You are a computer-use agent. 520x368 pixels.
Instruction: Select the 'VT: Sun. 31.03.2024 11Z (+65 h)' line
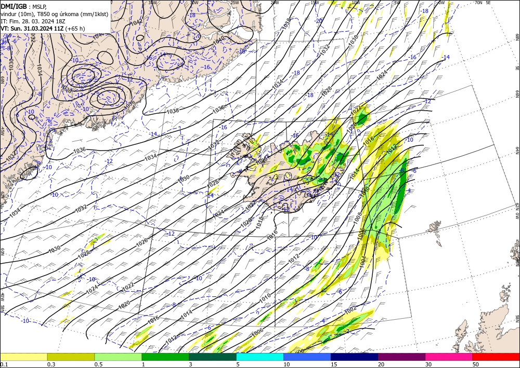[43, 29]
